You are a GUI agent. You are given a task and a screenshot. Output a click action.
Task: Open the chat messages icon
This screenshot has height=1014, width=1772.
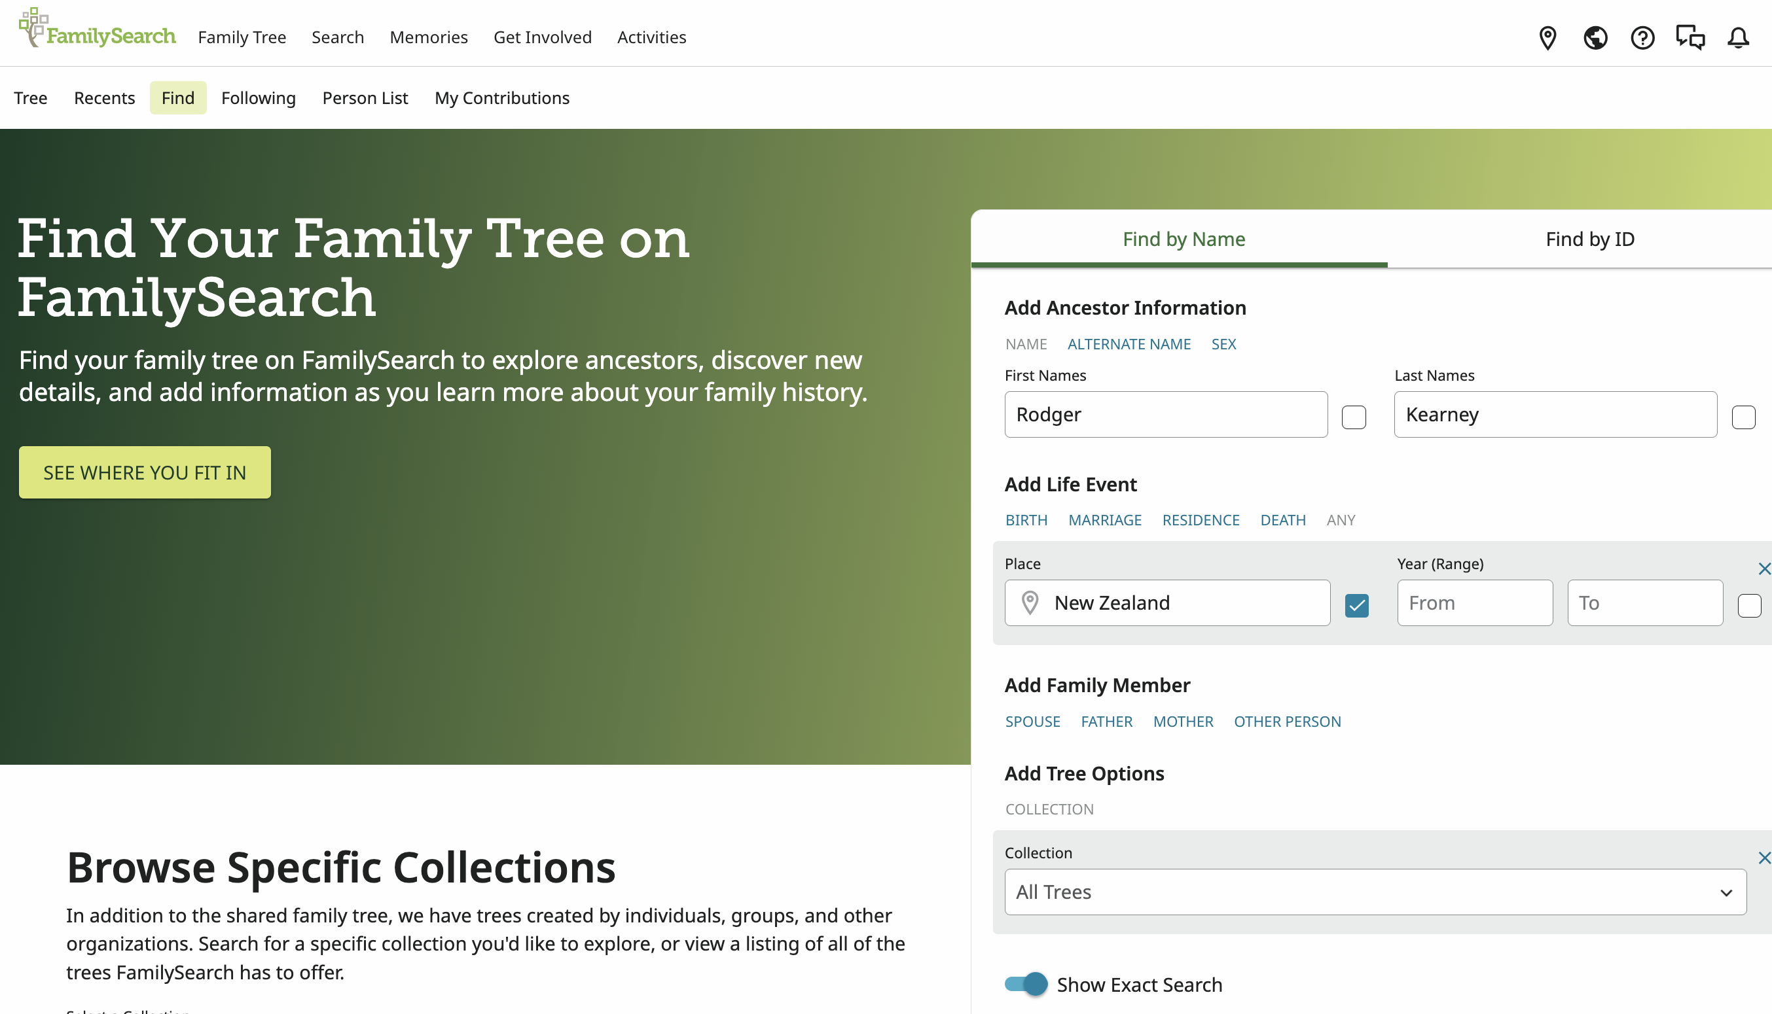pyautogui.click(x=1690, y=37)
